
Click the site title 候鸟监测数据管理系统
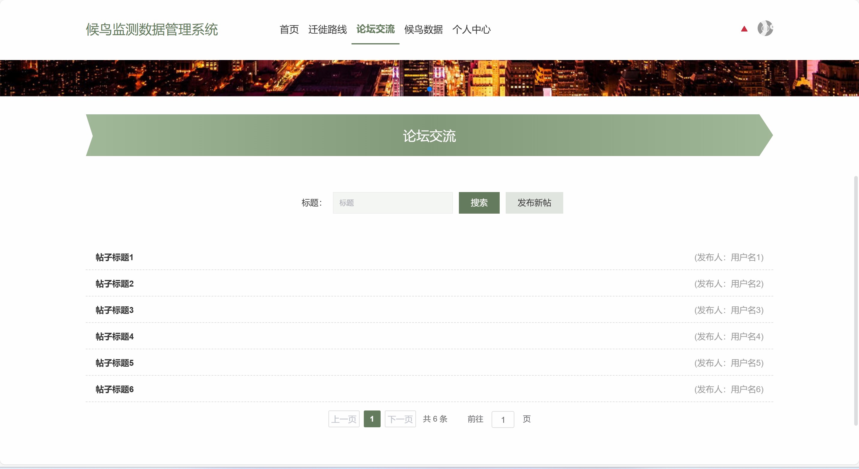tap(152, 29)
